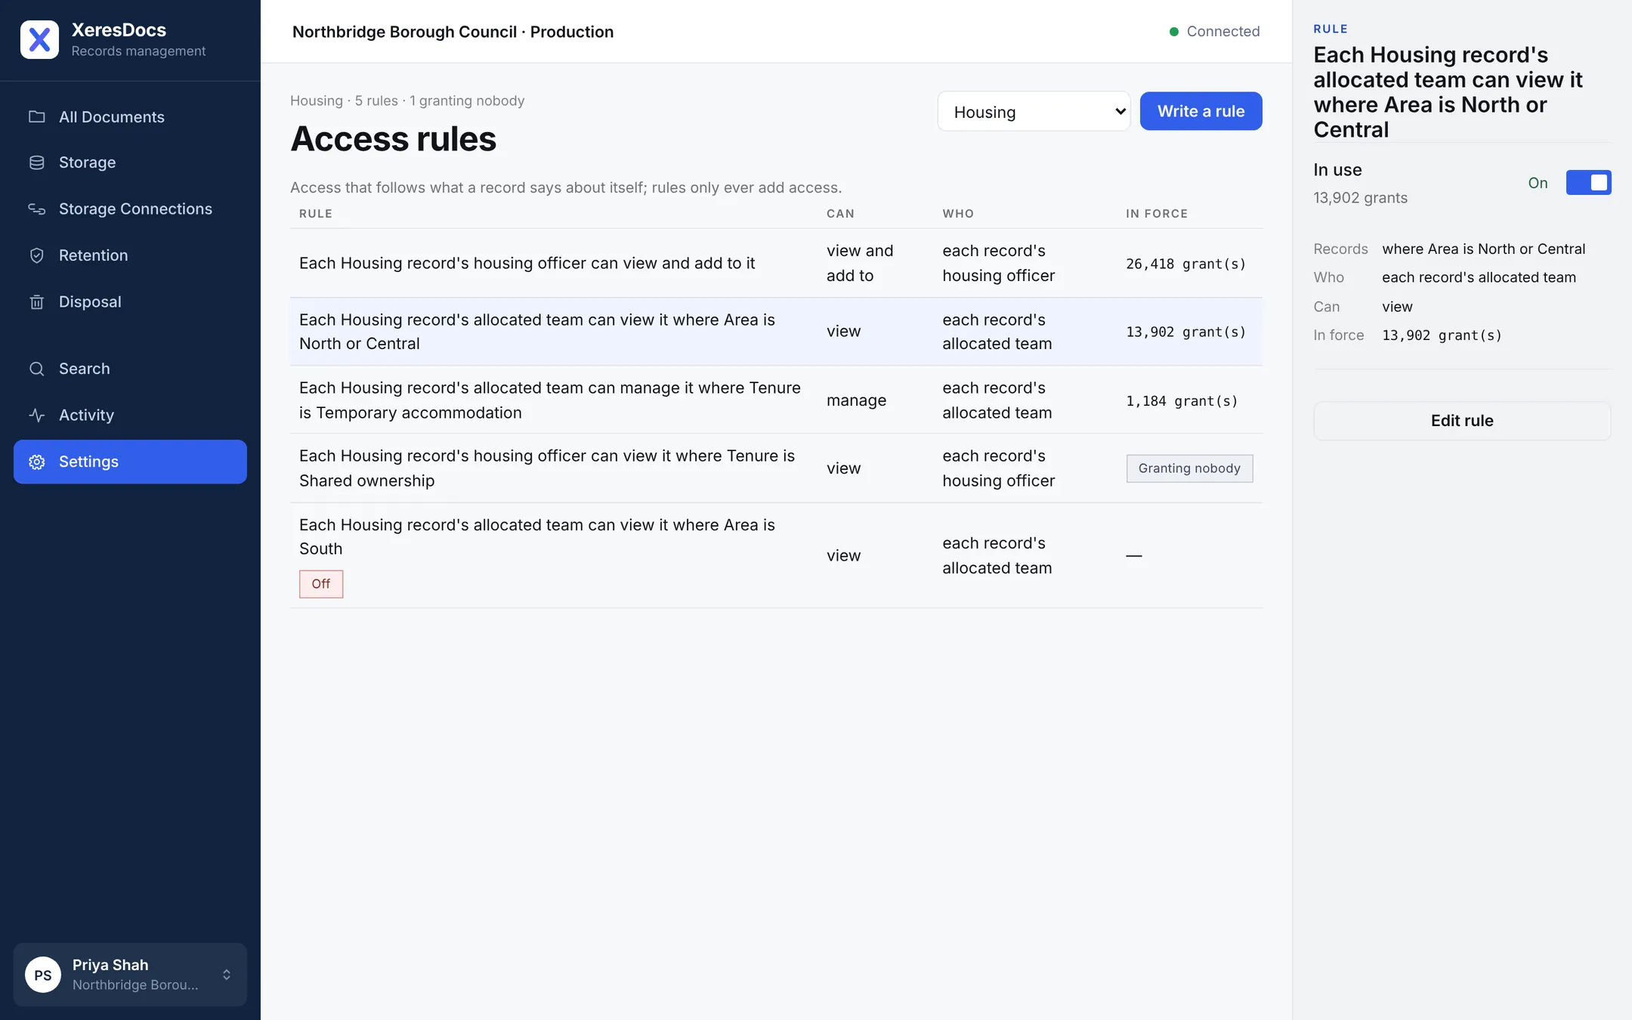The width and height of the screenshot is (1632, 1020).
Task: Click the RULE column header
Action: 316,214
